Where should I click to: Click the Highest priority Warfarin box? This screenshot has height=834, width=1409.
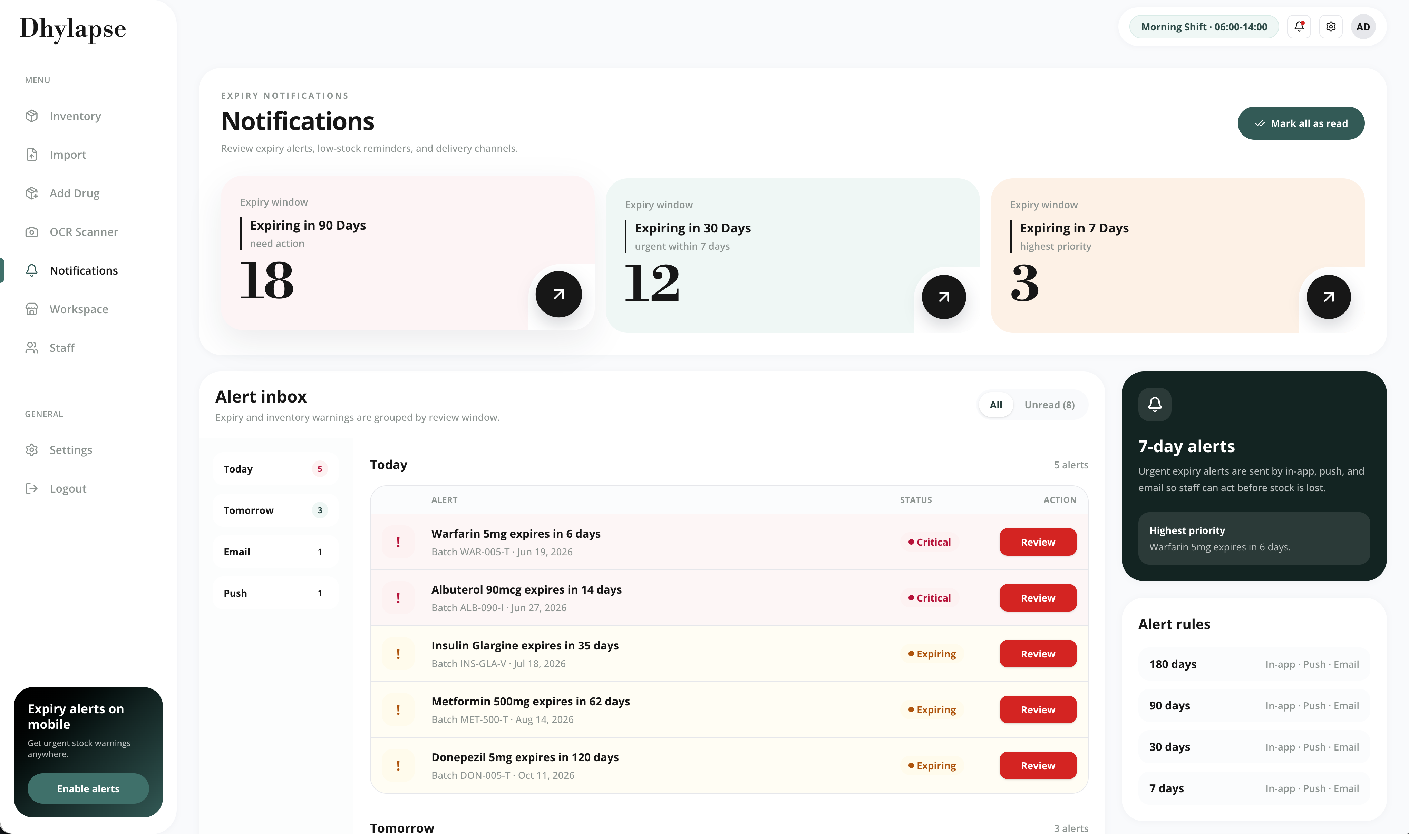1254,538
